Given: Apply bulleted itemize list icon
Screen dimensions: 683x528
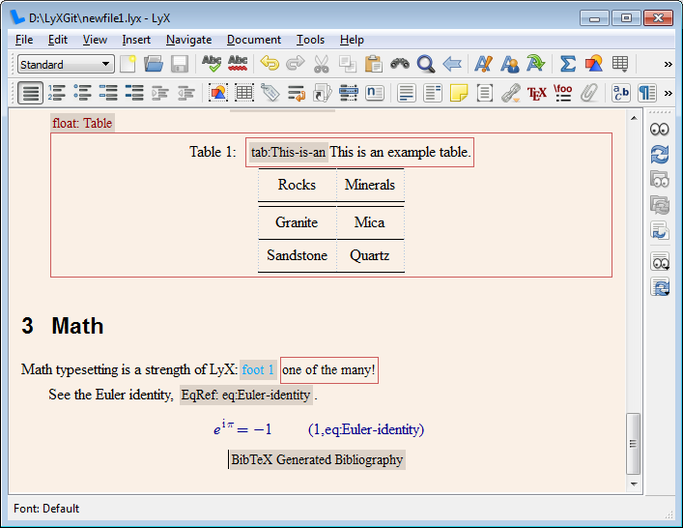Looking at the screenshot, I should [82, 93].
